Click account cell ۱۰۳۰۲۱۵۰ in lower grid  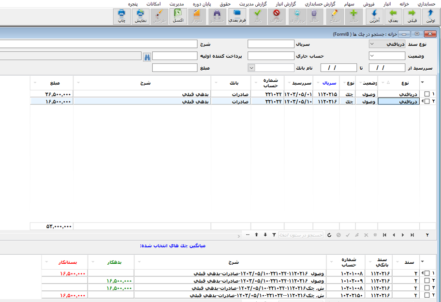click(x=346, y=295)
